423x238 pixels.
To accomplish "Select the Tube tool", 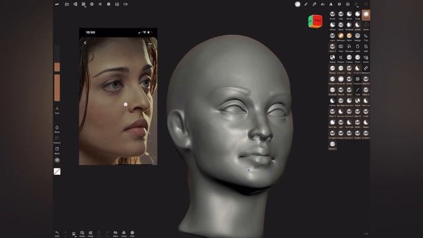I will pos(358,91).
